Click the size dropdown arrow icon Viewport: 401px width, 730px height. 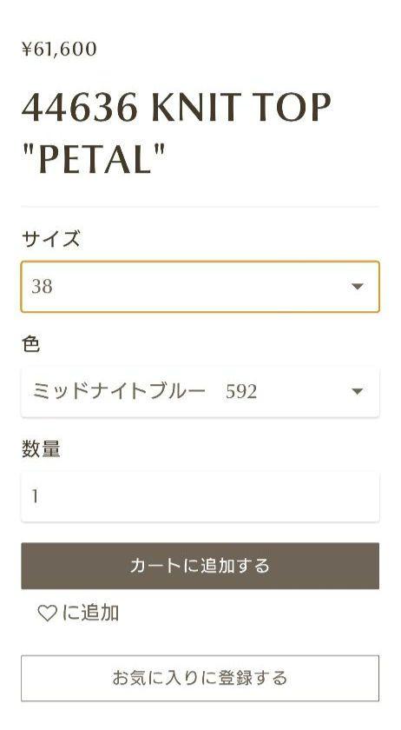point(358,287)
